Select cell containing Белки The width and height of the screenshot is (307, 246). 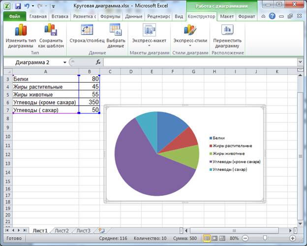point(46,79)
